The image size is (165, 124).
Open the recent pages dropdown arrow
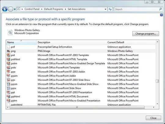[x=15, y=9]
